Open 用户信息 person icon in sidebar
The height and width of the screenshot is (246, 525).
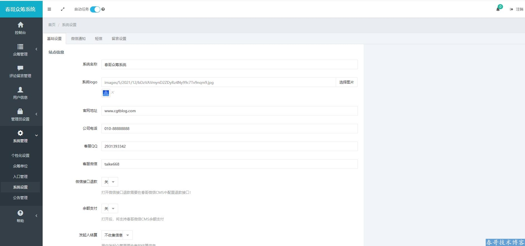(x=20, y=90)
